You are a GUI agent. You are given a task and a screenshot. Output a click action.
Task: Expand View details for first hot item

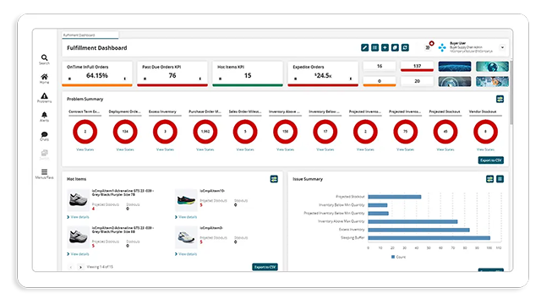pyautogui.click(x=79, y=217)
